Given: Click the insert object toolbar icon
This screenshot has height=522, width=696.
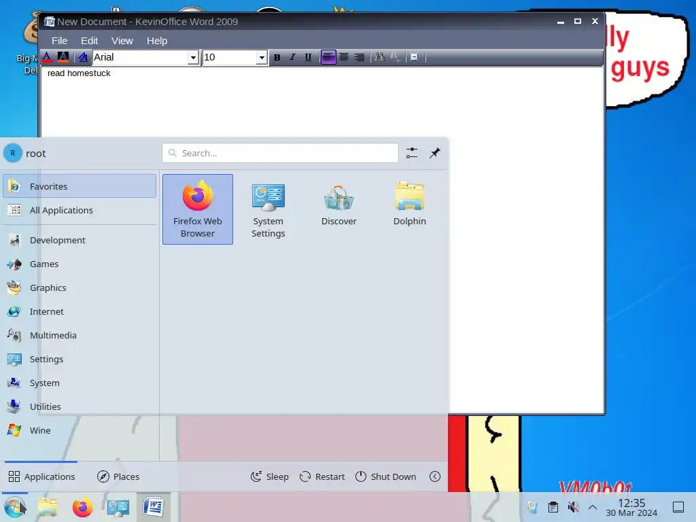Looking at the screenshot, I should (414, 57).
